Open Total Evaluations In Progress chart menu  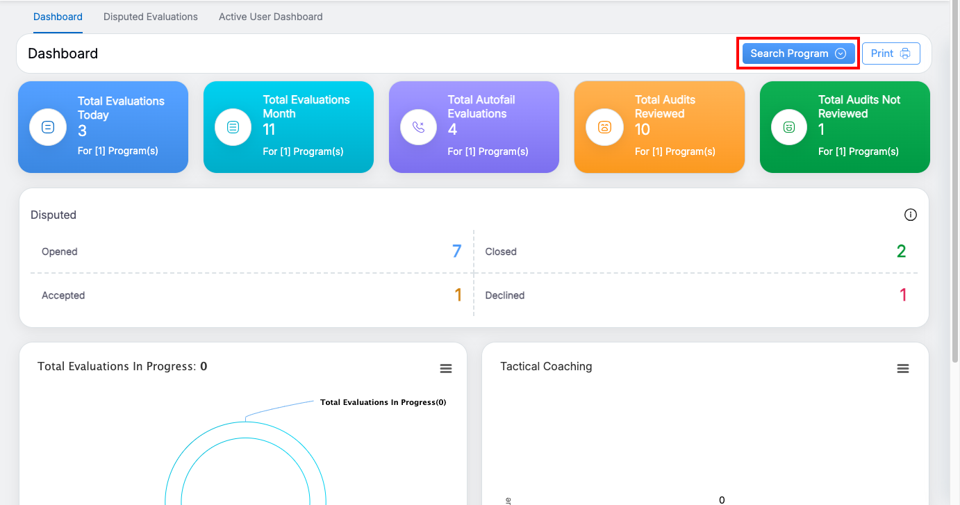click(x=446, y=369)
